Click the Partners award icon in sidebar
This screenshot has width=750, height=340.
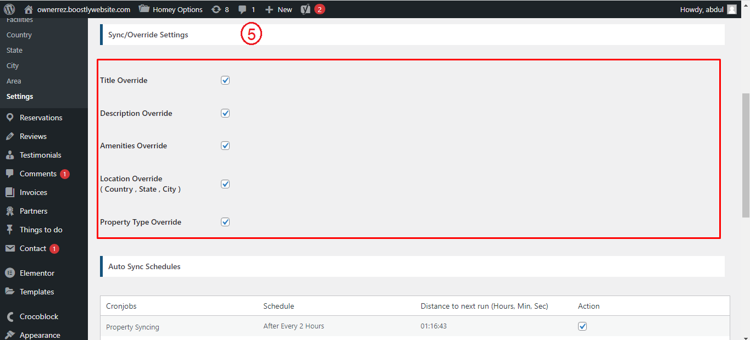(x=10, y=211)
